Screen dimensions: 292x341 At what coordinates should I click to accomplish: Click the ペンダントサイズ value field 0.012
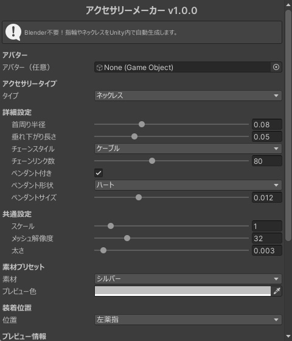(x=267, y=198)
